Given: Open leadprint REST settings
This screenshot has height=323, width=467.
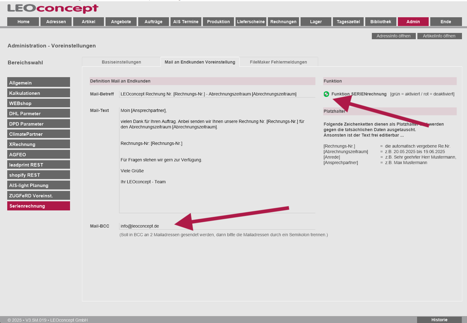Looking at the screenshot, I should [x=39, y=165].
